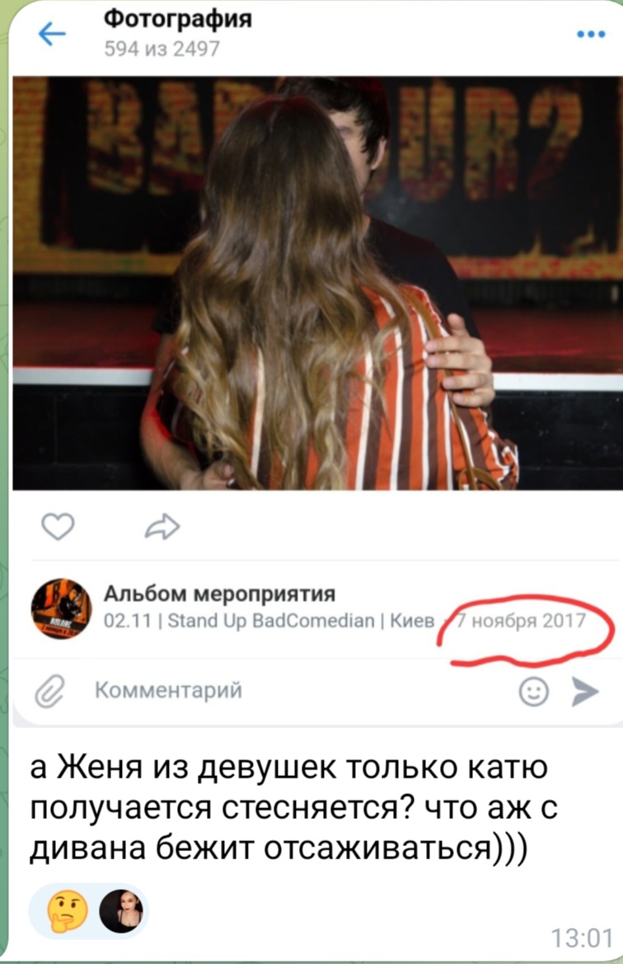Send the comment with arrow icon

(584, 692)
